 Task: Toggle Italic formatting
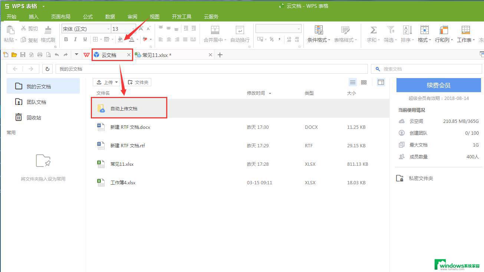75,39
